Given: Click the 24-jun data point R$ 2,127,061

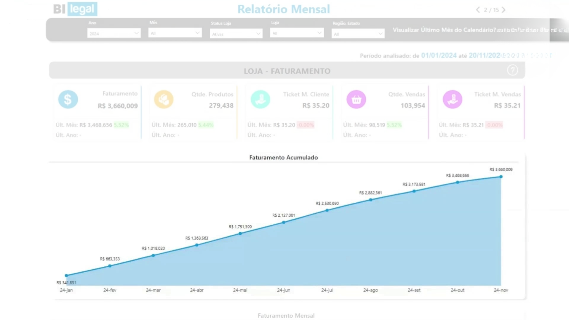Looking at the screenshot, I should click(284, 222).
